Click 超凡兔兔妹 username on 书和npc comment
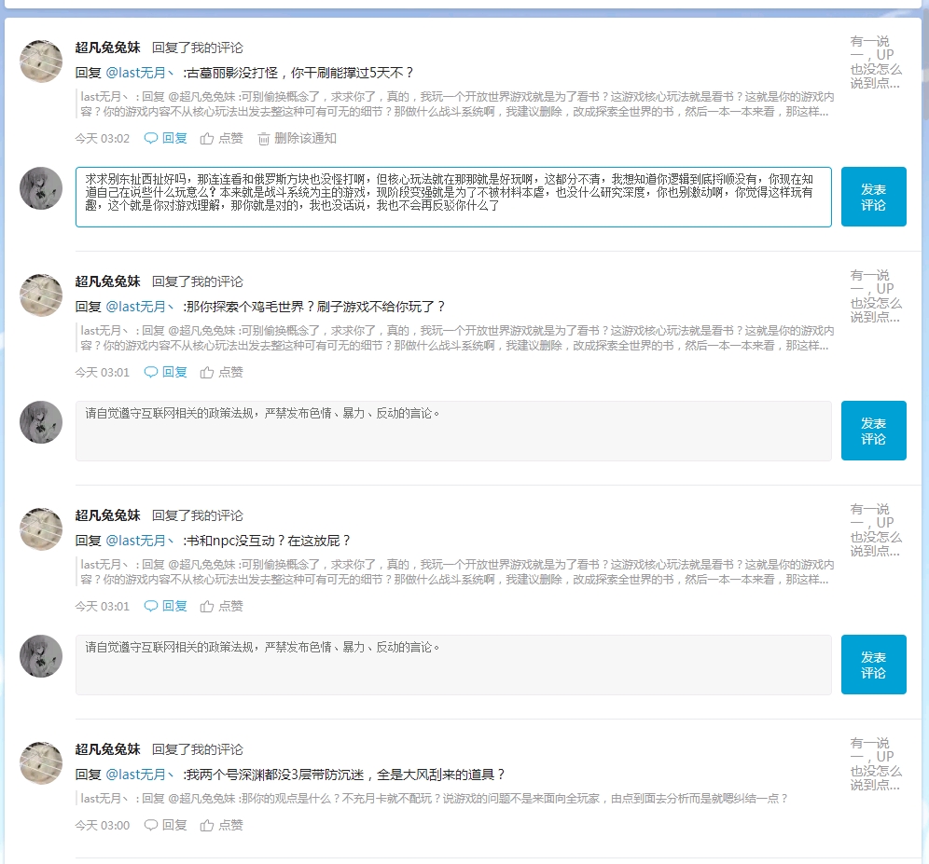This screenshot has width=929, height=864. [108, 515]
